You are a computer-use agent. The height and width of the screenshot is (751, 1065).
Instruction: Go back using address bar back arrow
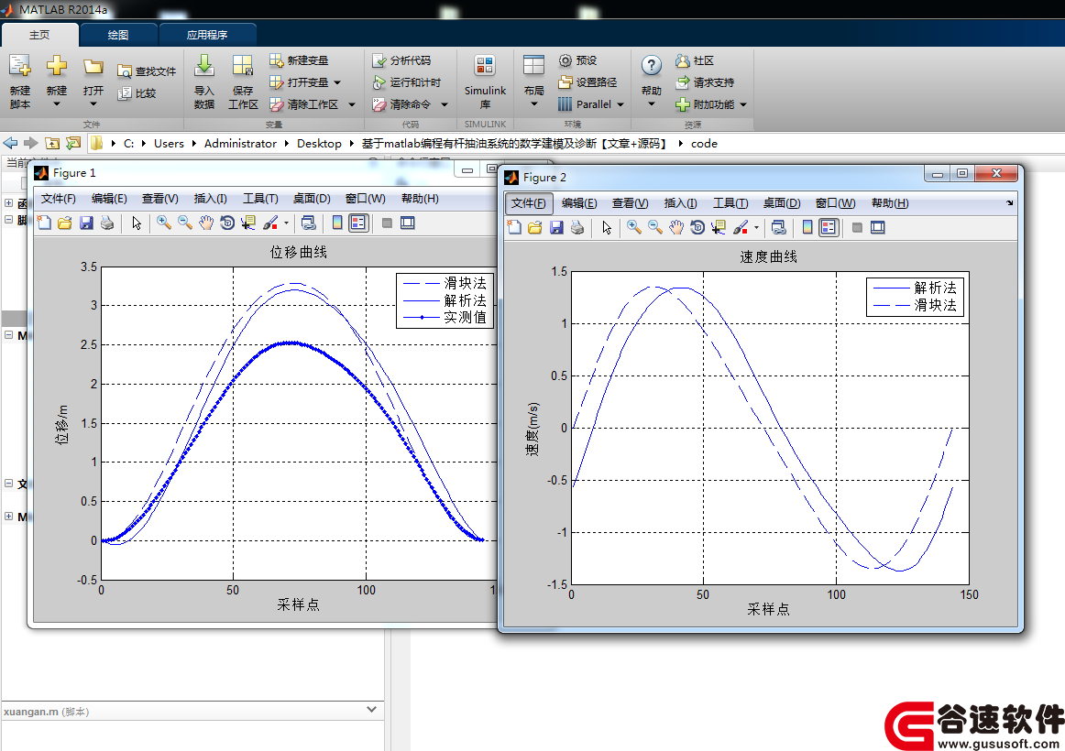[10, 143]
